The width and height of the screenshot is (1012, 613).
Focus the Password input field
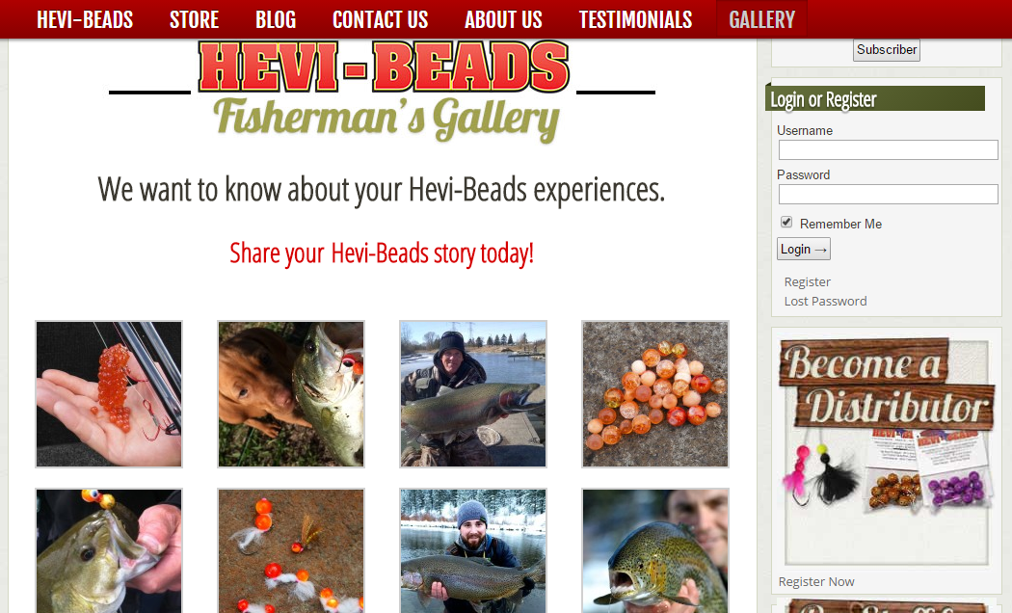(888, 195)
